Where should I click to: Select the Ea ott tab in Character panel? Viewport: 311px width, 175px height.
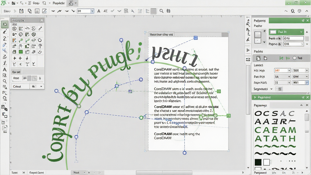[x=16, y=72]
